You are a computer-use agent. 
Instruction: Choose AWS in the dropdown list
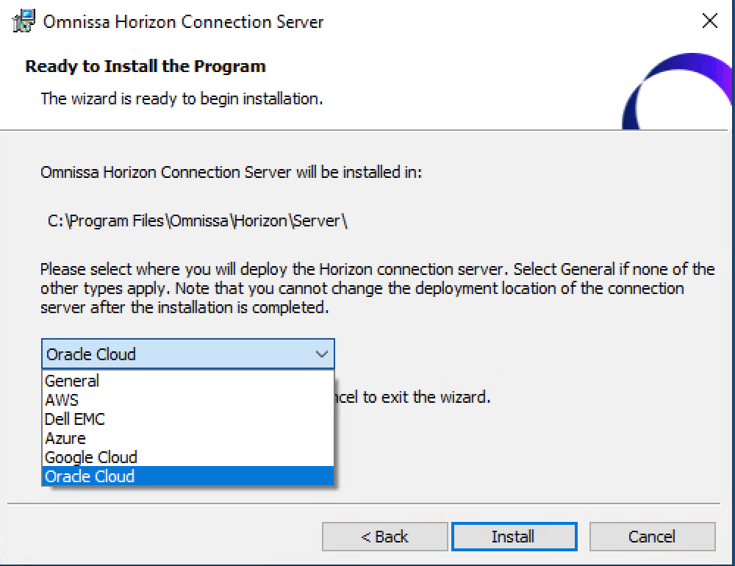click(188, 400)
